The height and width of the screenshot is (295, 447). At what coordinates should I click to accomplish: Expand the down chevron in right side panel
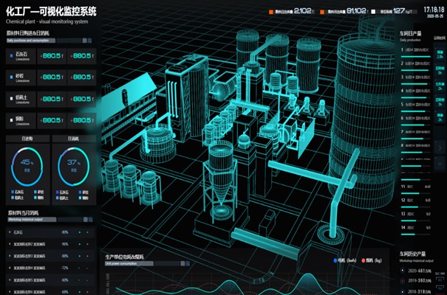coord(440,164)
